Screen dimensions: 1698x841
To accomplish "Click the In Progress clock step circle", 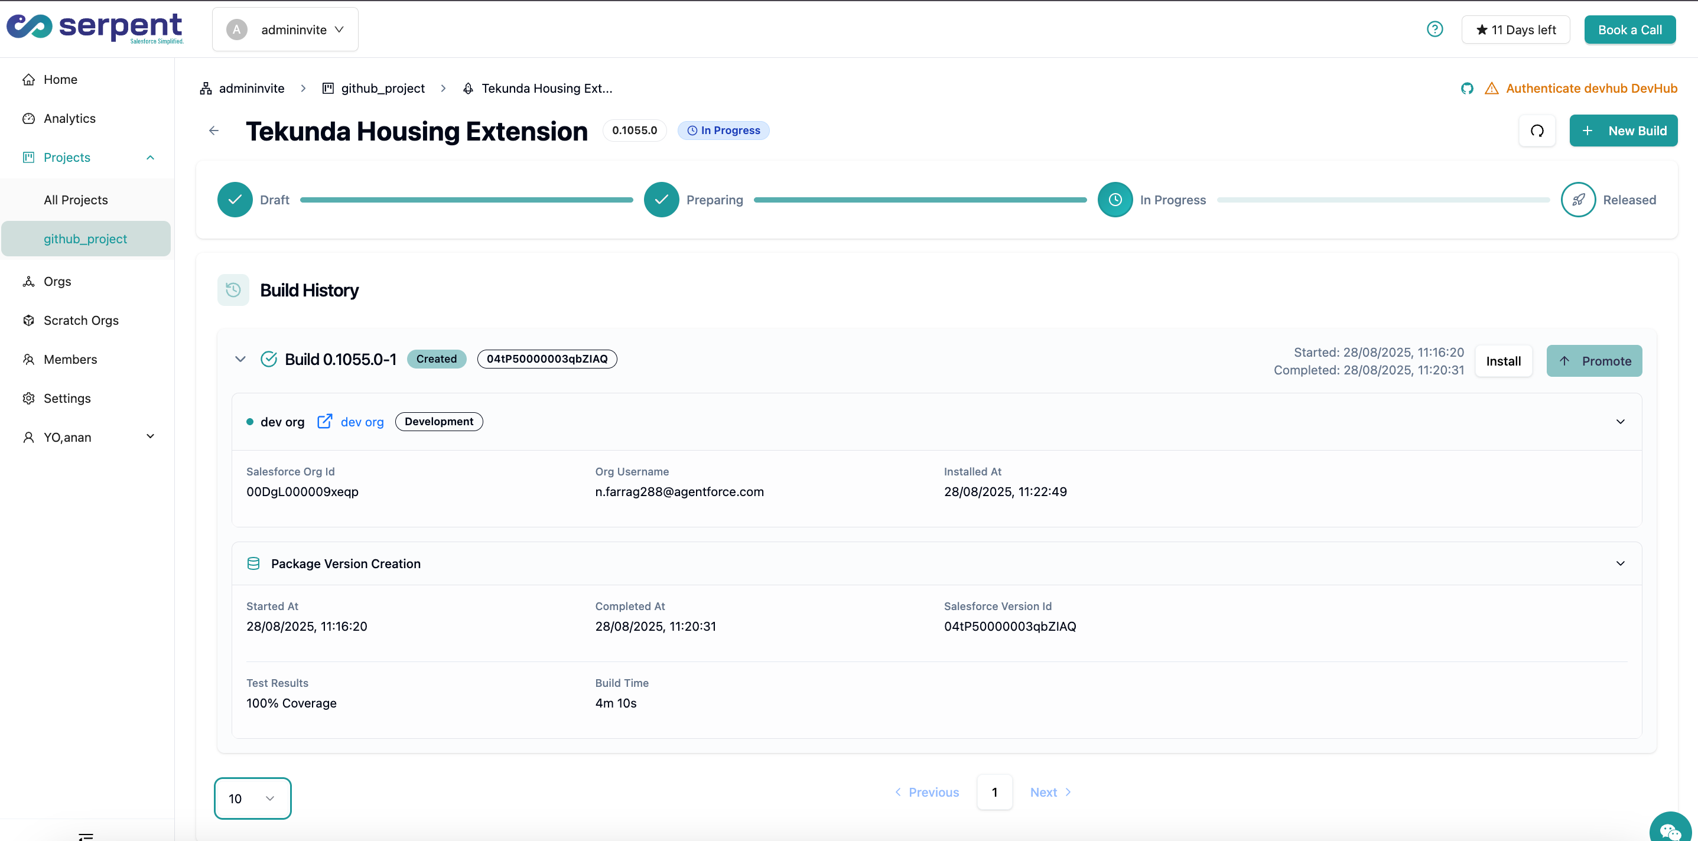I will coord(1115,200).
